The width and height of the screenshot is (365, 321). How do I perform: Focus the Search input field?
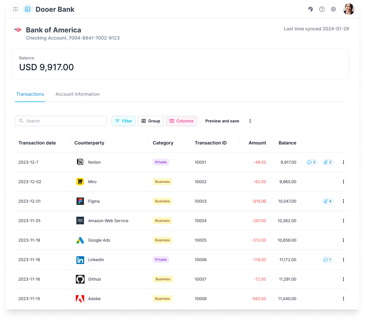(x=61, y=121)
